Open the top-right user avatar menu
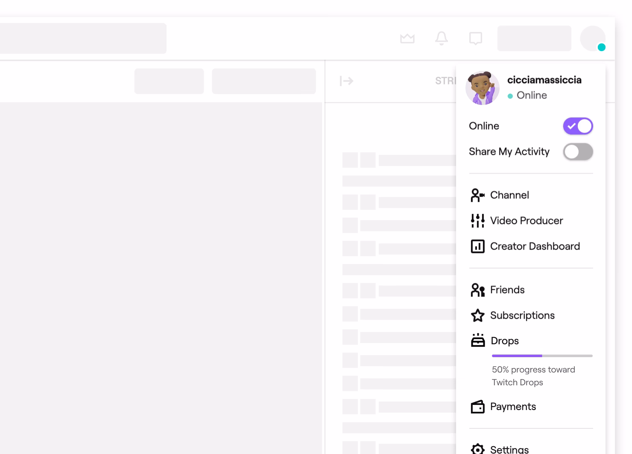Image resolution: width=632 pixels, height=454 pixels. point(593,38)
